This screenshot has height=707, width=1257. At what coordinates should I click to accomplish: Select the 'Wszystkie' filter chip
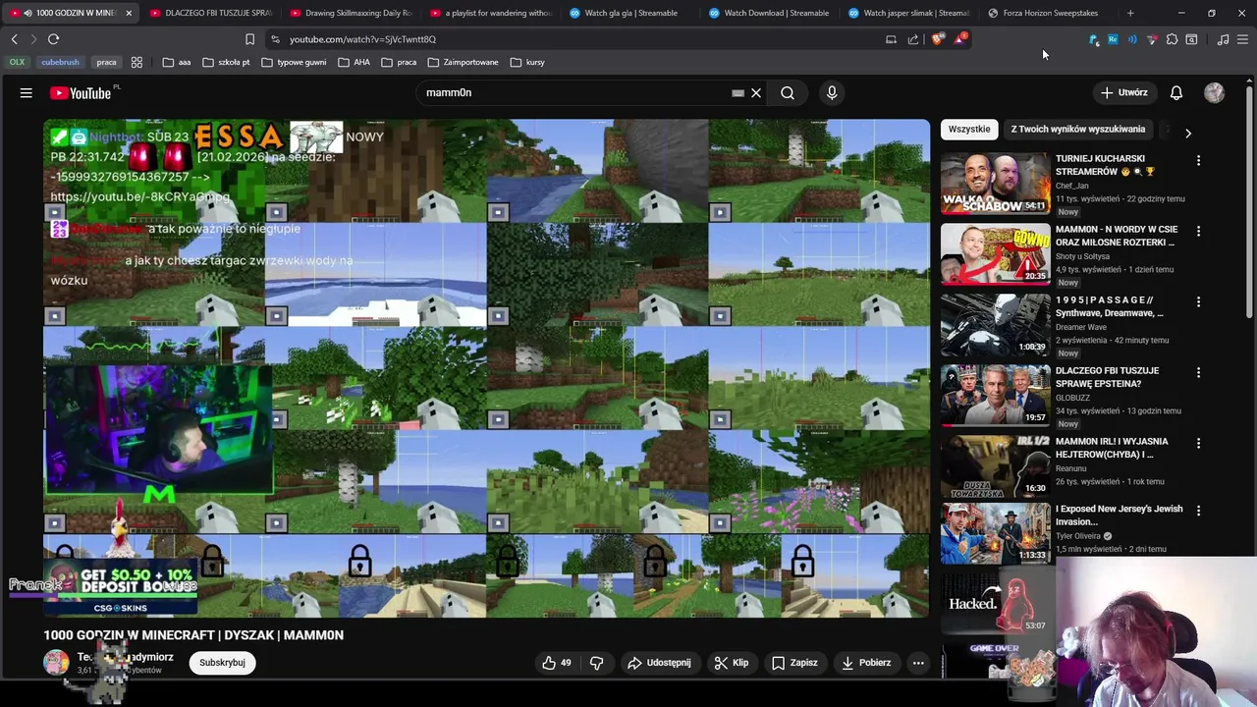(969, 129)
